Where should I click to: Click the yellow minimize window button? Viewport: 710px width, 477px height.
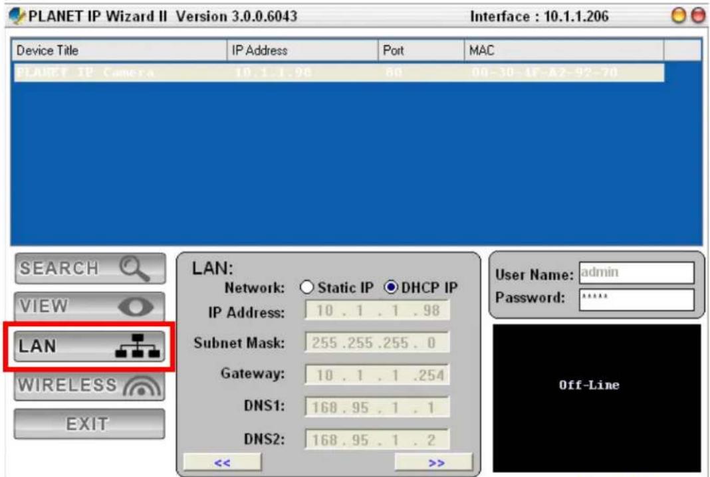(679, 16)
